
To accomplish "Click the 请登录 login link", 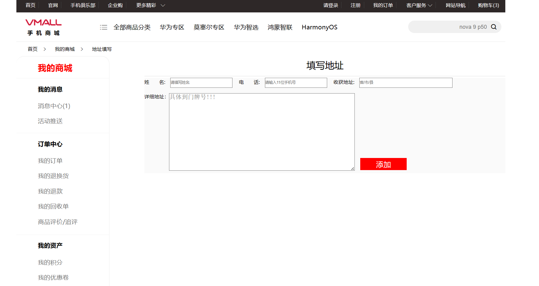I will (x=331, y=5).
